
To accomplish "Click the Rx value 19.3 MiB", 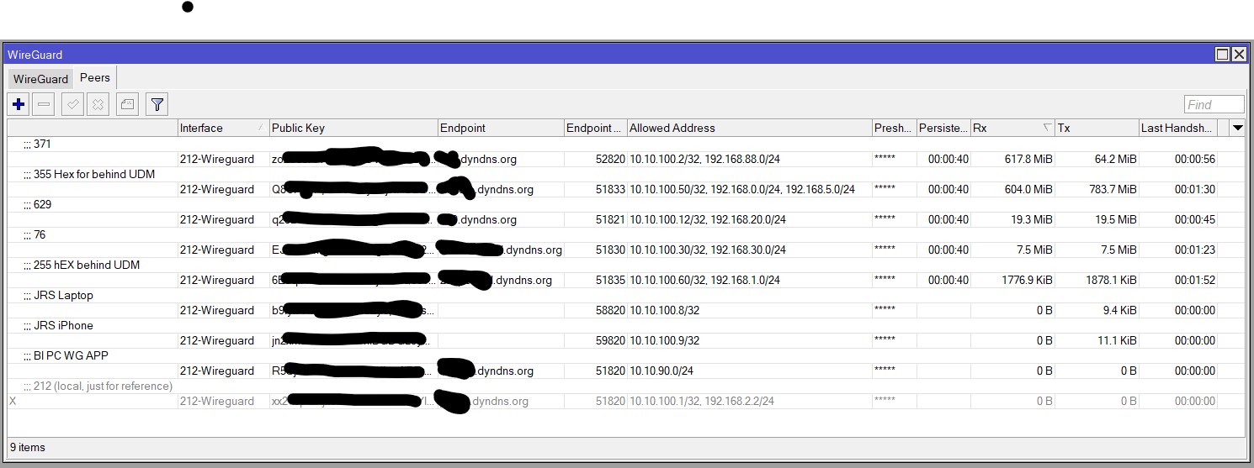I will [1031, 219].
